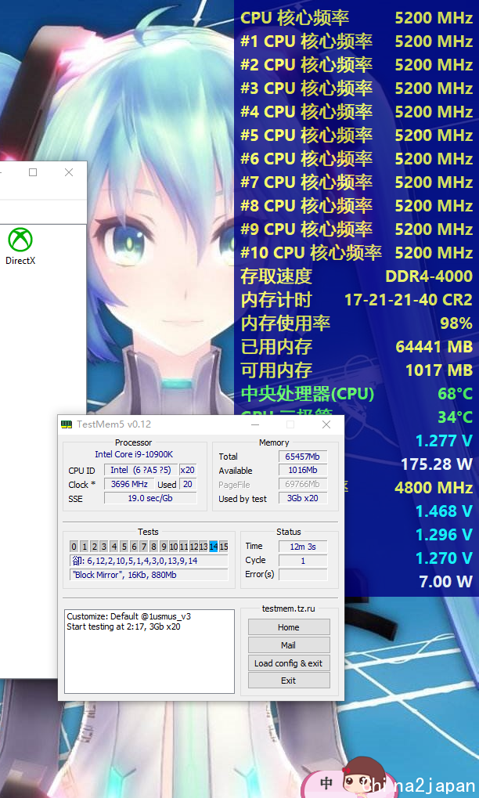The image size is (479, 798).
Task: Click the #10 CPU core frequency row
Action: [x=356, y=253]
